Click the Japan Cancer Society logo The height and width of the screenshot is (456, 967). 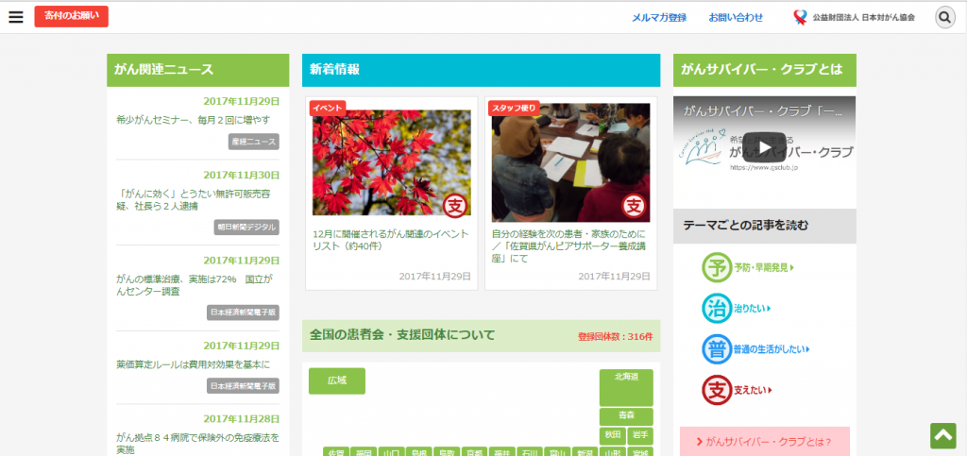click(855, 17)
